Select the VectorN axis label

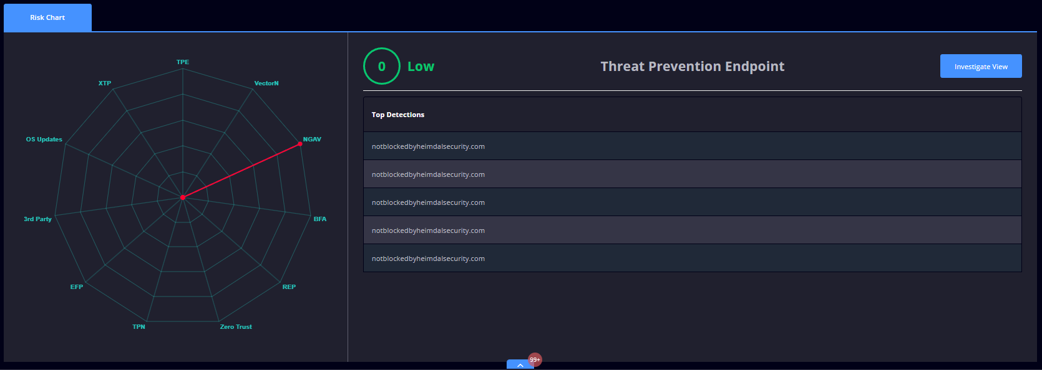[x=266, y=83]
